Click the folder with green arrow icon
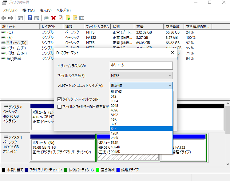Screen dimensions: 230x181 [x=68, y=18]
